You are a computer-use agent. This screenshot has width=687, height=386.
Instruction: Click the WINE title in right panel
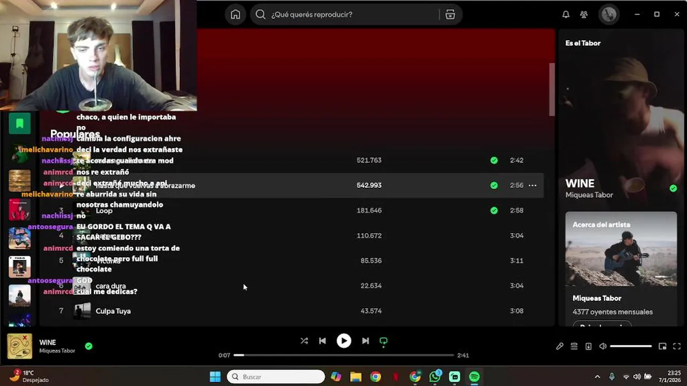pos(580,183)
